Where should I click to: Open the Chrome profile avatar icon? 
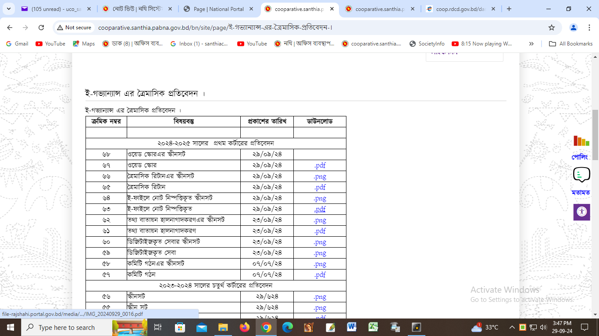point(573,28)
